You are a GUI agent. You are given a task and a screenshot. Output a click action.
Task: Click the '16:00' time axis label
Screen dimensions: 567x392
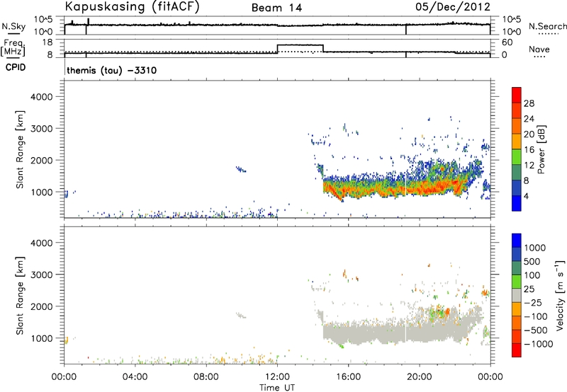click(348, 376)
